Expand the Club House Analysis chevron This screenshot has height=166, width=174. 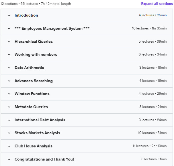point(9,146)
